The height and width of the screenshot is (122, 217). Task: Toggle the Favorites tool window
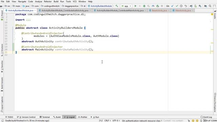click(2, 66)
